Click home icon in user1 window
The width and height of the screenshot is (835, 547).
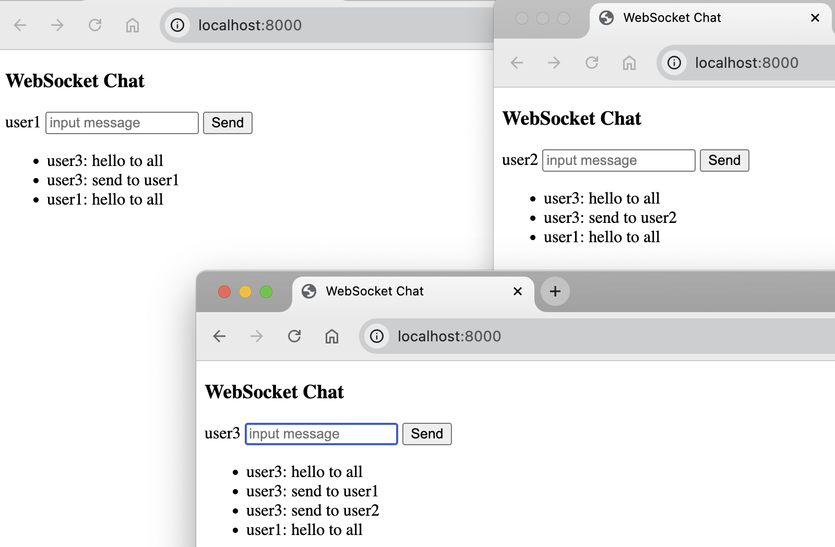pyautogui.click(x=133, y=25)
